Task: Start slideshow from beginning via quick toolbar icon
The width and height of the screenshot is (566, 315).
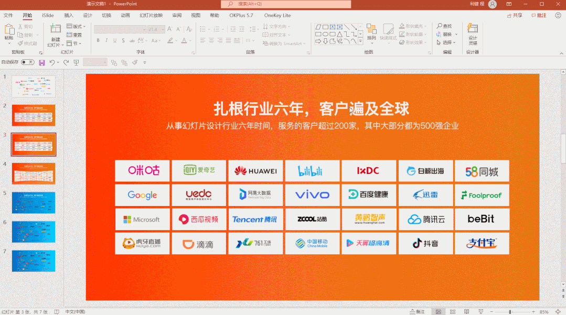Action: pos(76,63)
